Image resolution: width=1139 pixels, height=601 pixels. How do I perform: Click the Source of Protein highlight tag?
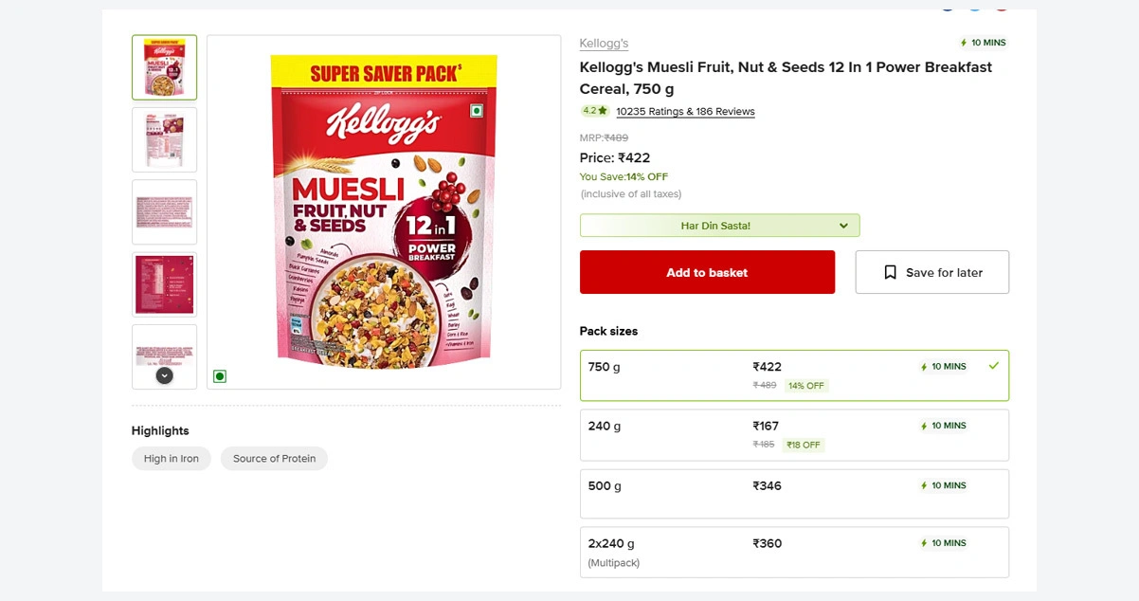pos(274,459)
